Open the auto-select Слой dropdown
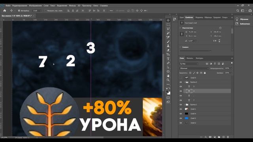This screenshot has width=253, height=142. [x=37, y=11]
